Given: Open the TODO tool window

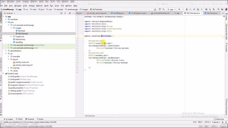Looking at the screenshot, I should pyautogui.click(x=19, y=119).
